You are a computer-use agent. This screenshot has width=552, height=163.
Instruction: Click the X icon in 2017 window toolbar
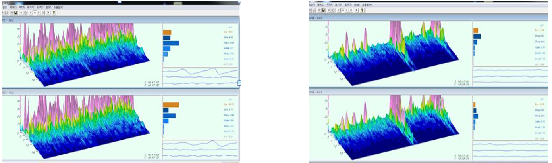click(48, 13)
